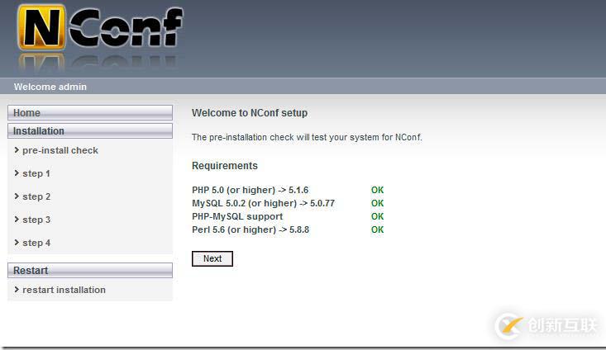Click the OK status for Perl
606x350 pixels.
[377, 229]
